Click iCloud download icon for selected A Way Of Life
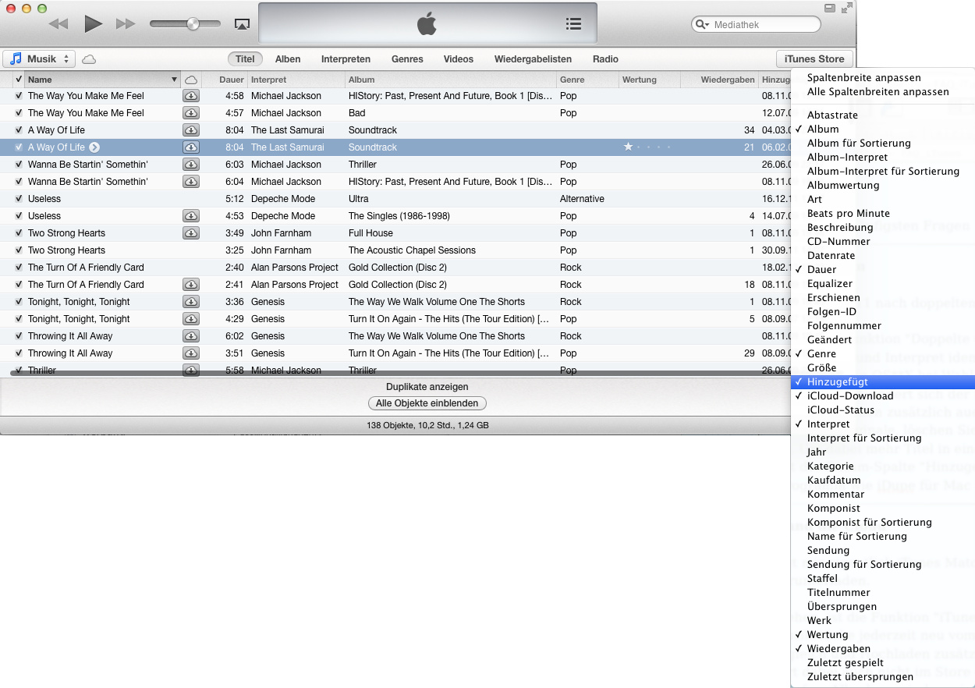The height and width of the screenshot is (688, 975). click(191, 147)
